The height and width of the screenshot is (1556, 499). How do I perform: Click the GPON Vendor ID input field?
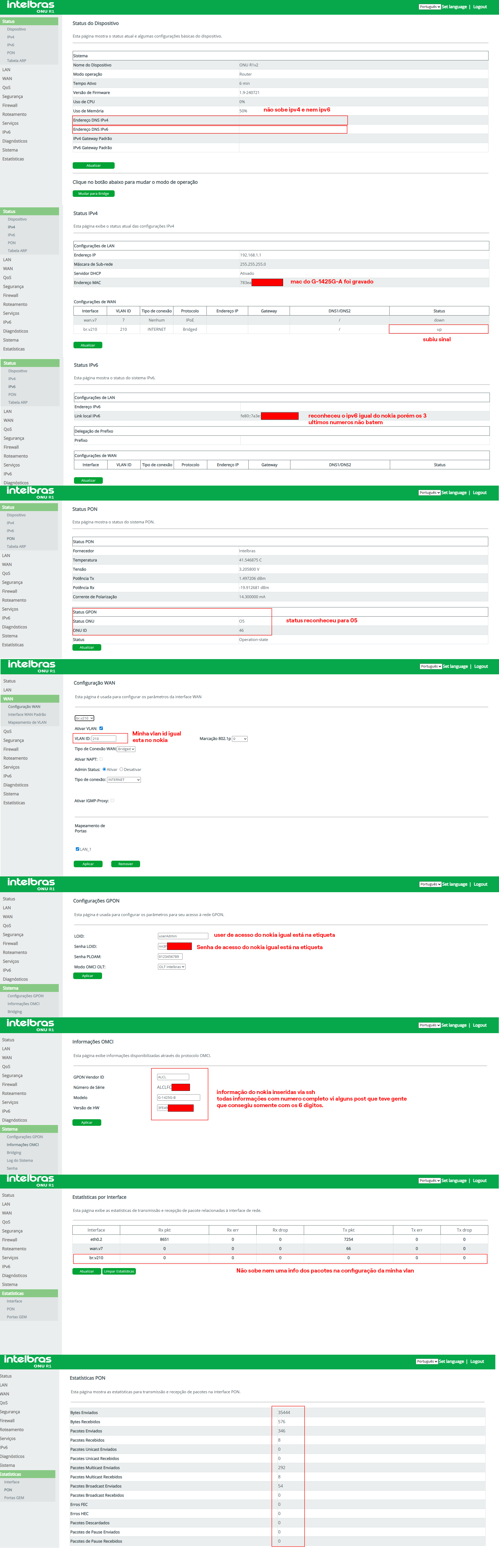tap(173, 1077)
